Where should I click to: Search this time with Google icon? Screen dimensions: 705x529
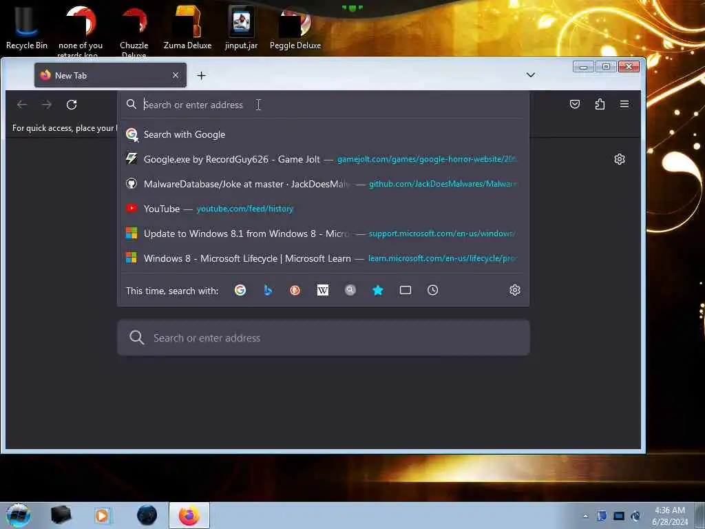(x=240, y=290)
